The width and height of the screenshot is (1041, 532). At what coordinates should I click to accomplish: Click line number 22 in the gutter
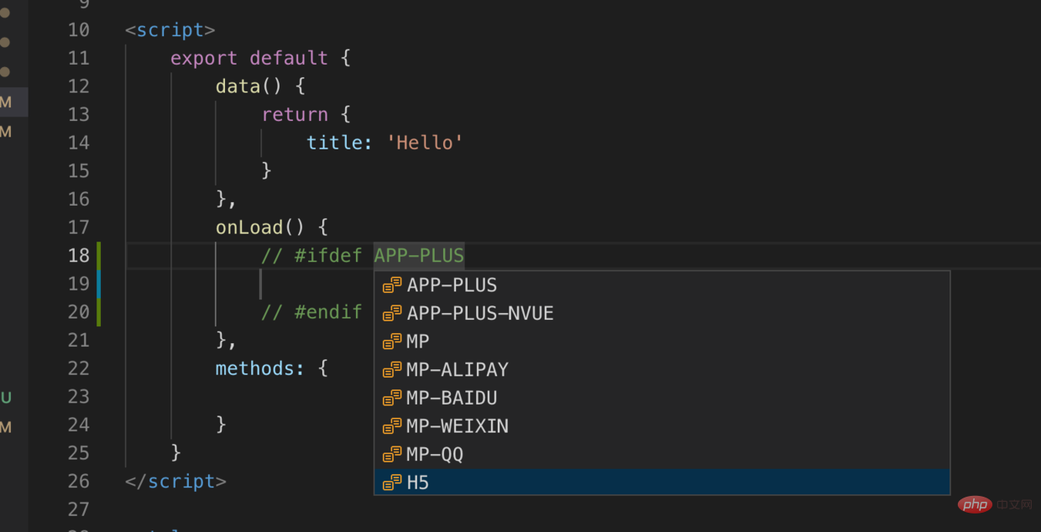point(78,368)
